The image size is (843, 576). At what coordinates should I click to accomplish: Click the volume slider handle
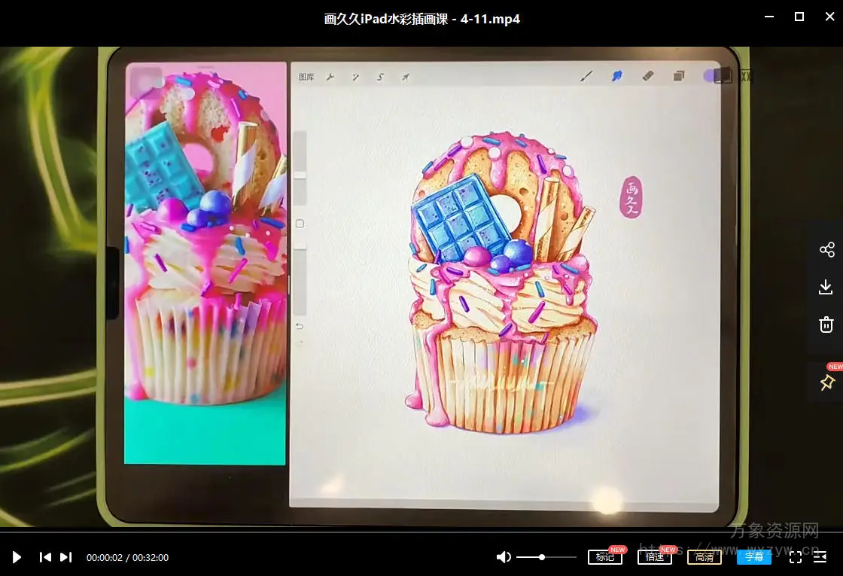point(542,557)
